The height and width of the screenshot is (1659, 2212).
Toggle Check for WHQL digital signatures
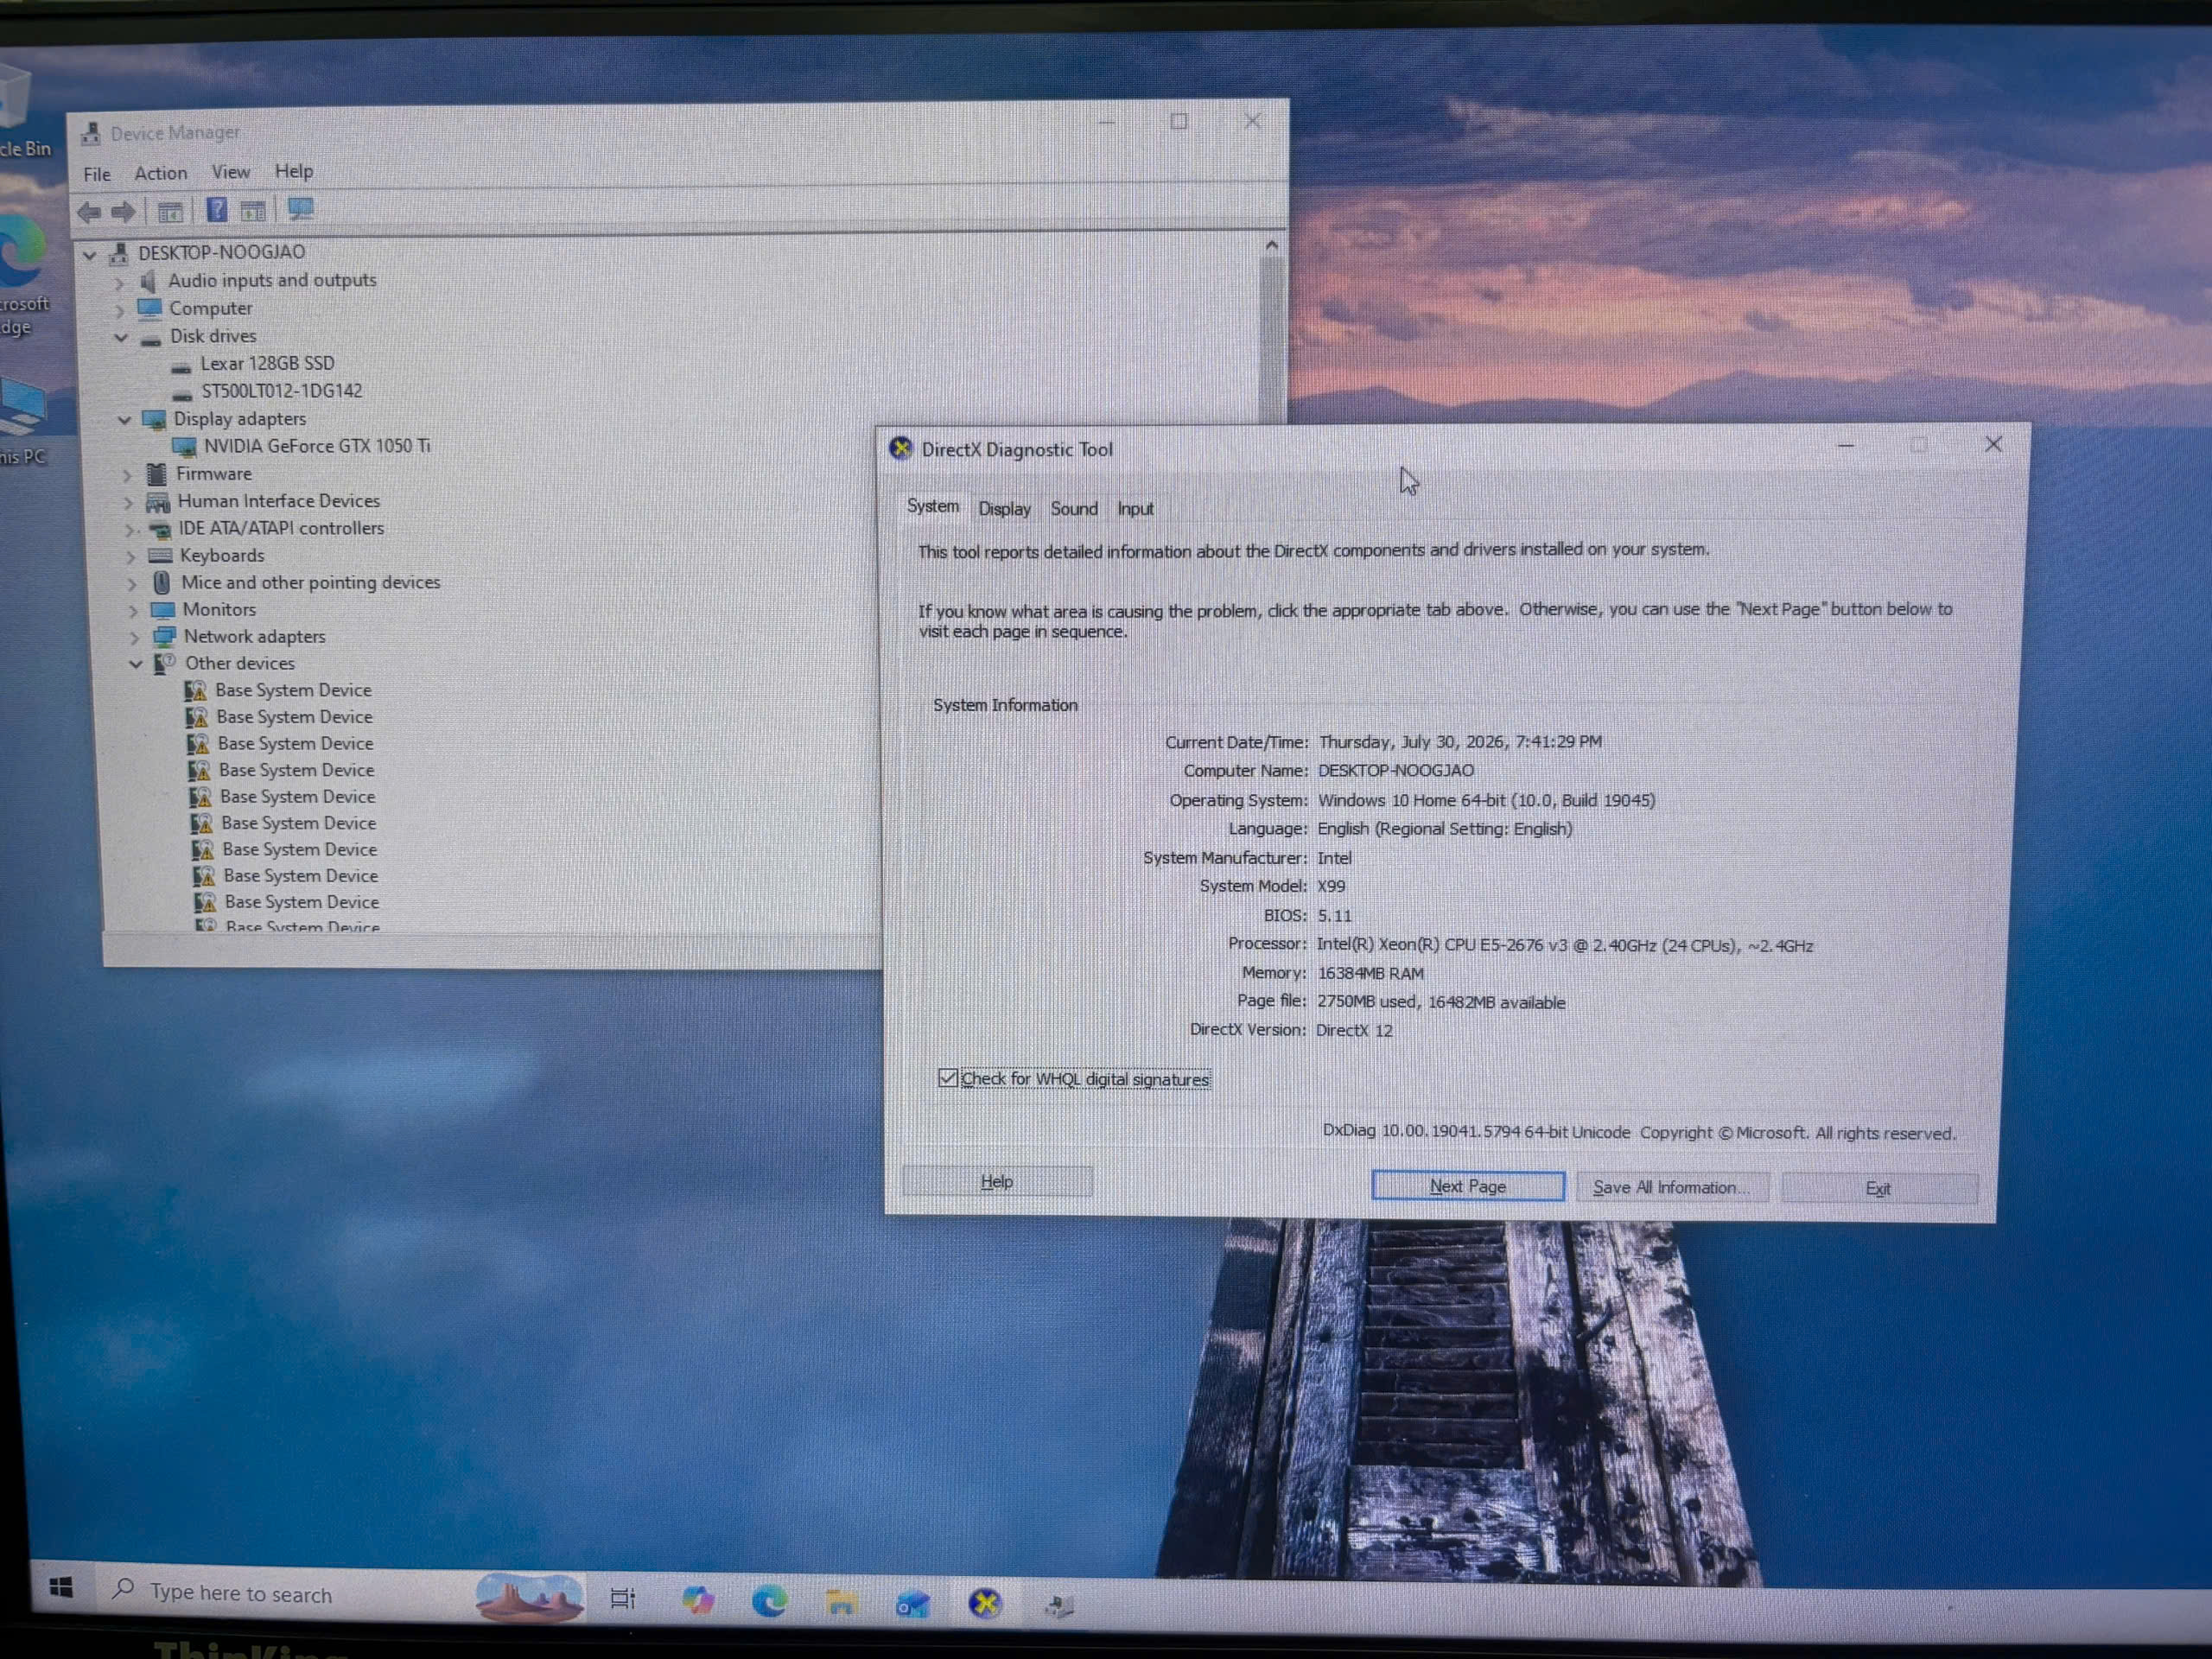(947, 1077)
